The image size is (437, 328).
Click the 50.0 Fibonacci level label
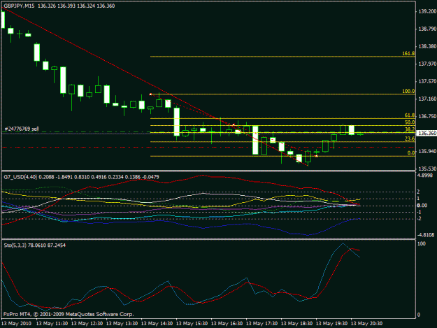click(x=410, y=122)
